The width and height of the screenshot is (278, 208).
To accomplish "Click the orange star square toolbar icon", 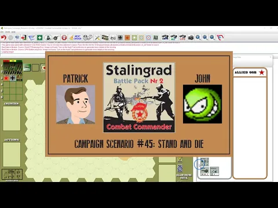I will (x=127, y=38).
